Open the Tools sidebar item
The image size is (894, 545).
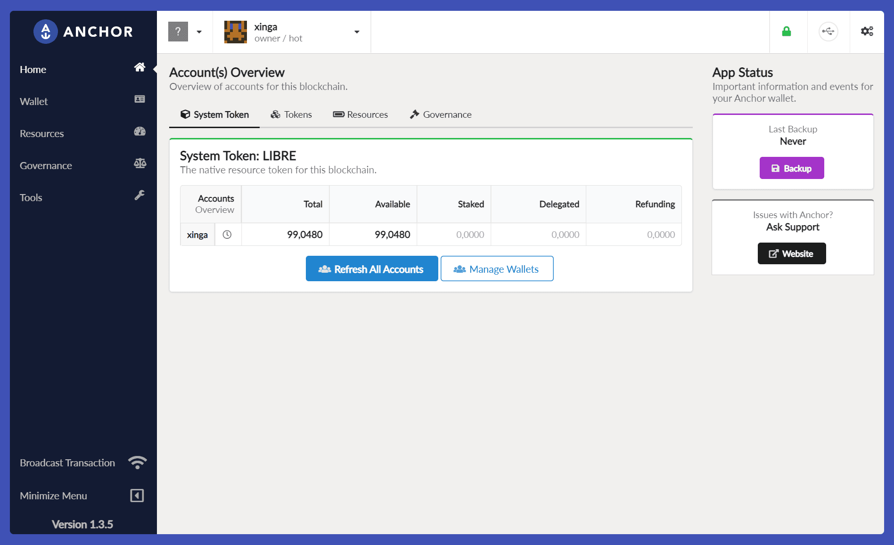pyautogui.click(x=83, y=197)
